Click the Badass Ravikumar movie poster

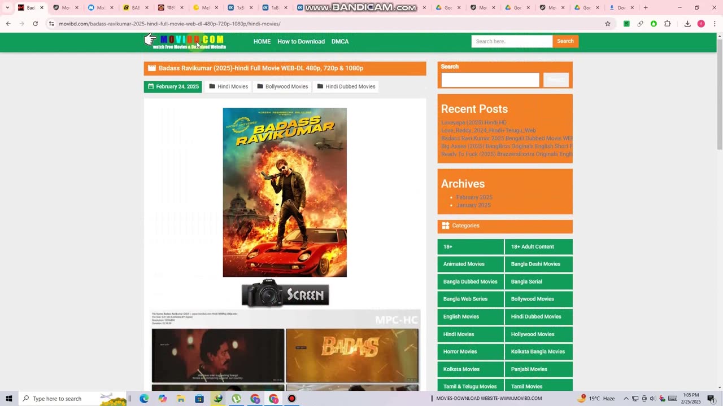click(x=285, y=192)
